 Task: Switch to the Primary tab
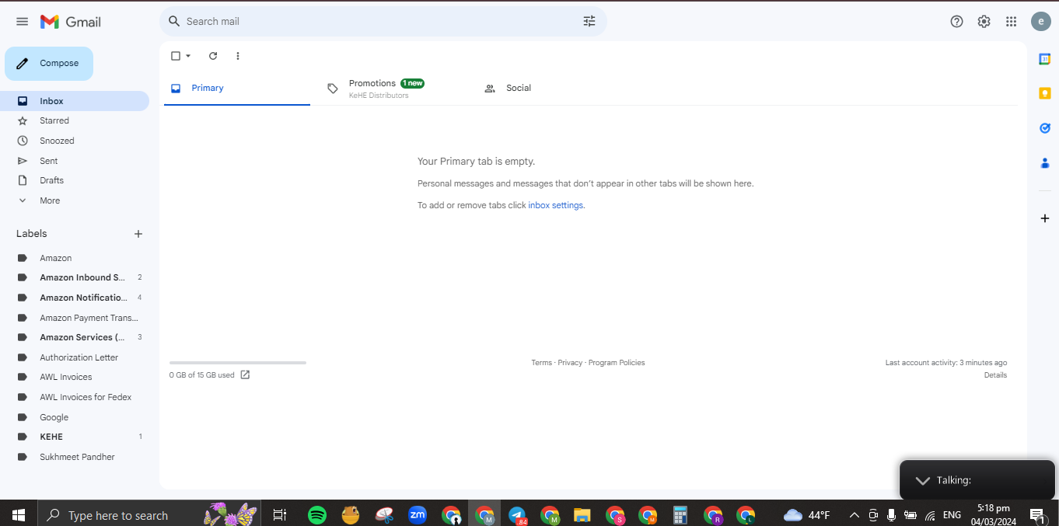point(236,89)
